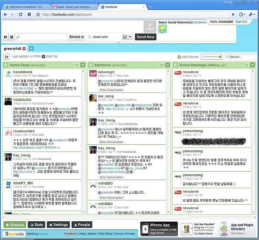Switch to Welcome to HootSuite browser tab
The height and width of the screenshot is (240, 259).
tap(26, 7)
